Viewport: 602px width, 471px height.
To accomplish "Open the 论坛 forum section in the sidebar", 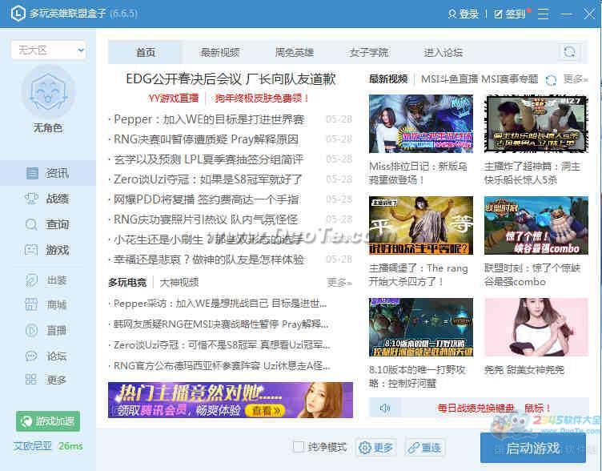I will tap(47, 356).
